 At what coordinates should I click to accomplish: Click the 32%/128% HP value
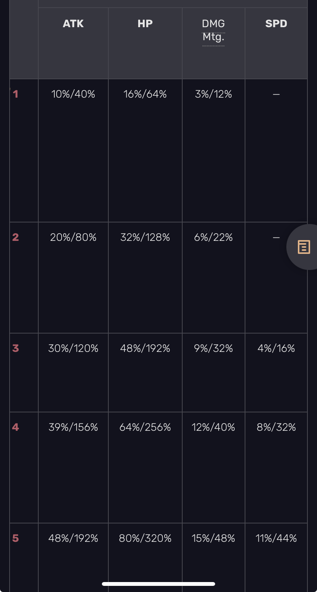(145, 237)
